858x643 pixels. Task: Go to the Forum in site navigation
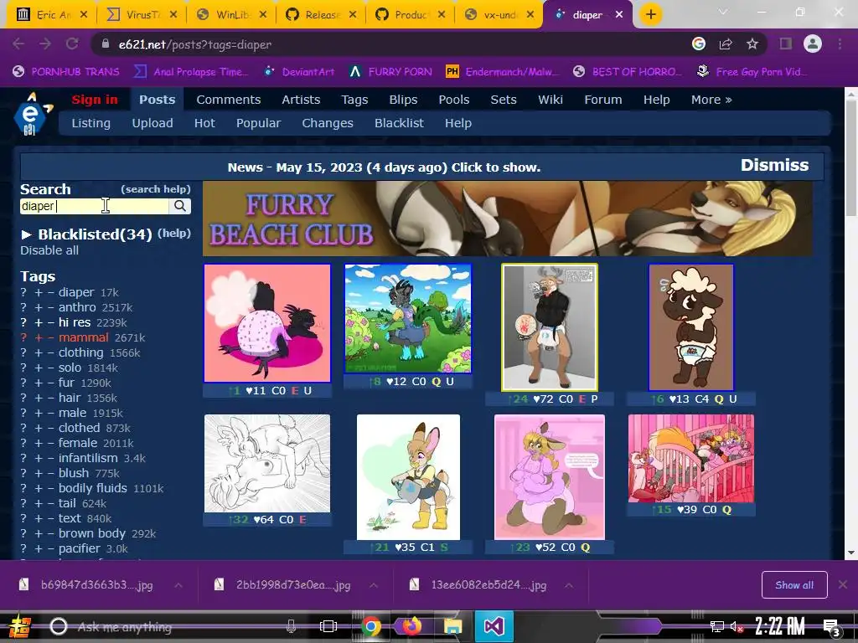click(x=603, y=100)
